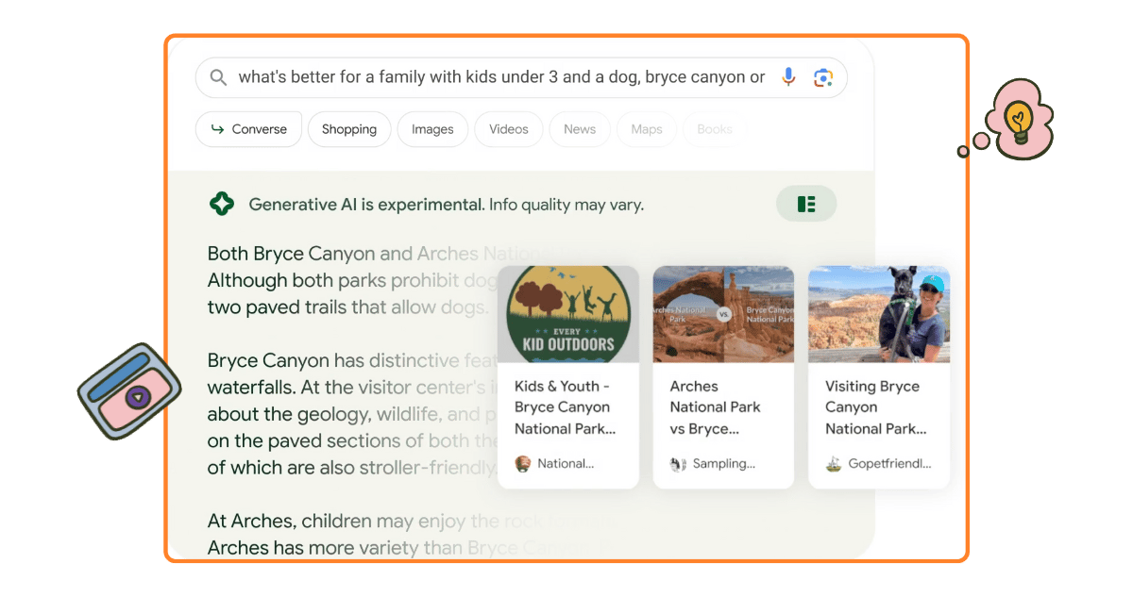Click the Converse arrow icon
This screenshot has width=1133, height=597.
[217, 129]
